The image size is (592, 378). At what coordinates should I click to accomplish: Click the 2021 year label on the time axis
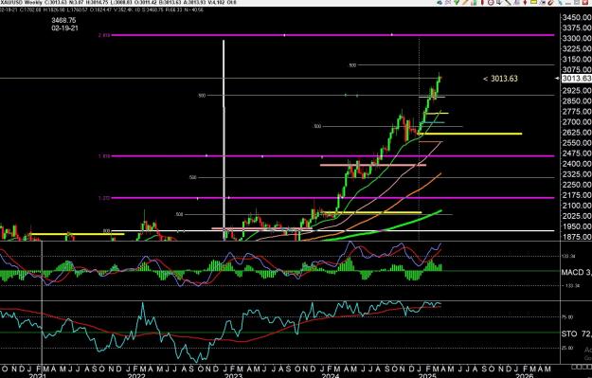[38, 375]
